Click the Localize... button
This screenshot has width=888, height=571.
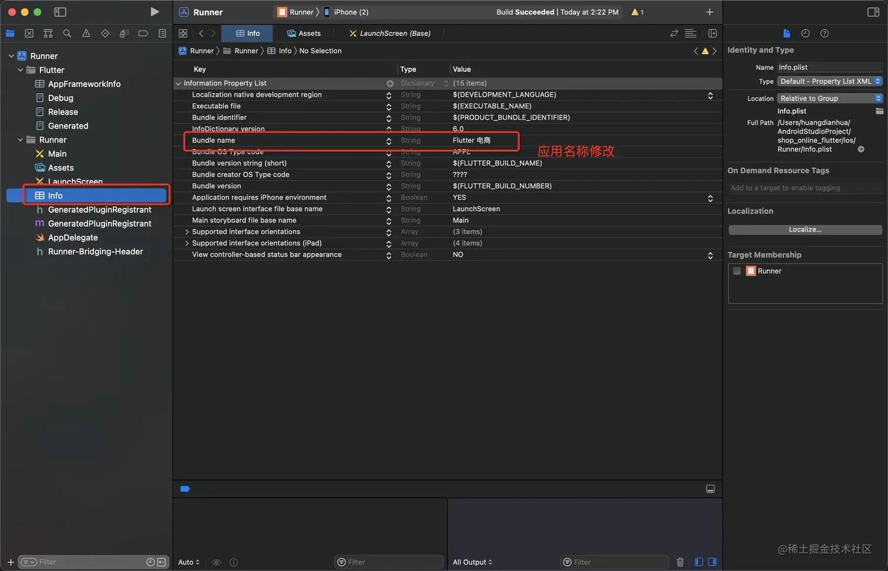tap(805, 230)
